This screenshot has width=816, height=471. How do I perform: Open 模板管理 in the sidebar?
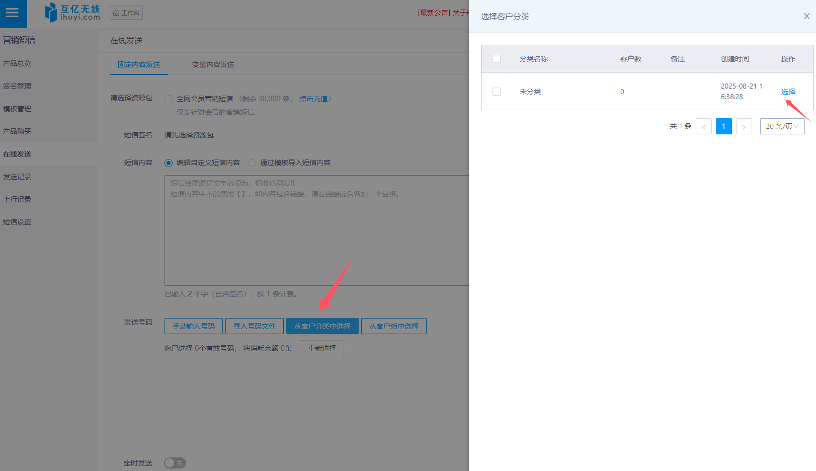pos(17,109)
